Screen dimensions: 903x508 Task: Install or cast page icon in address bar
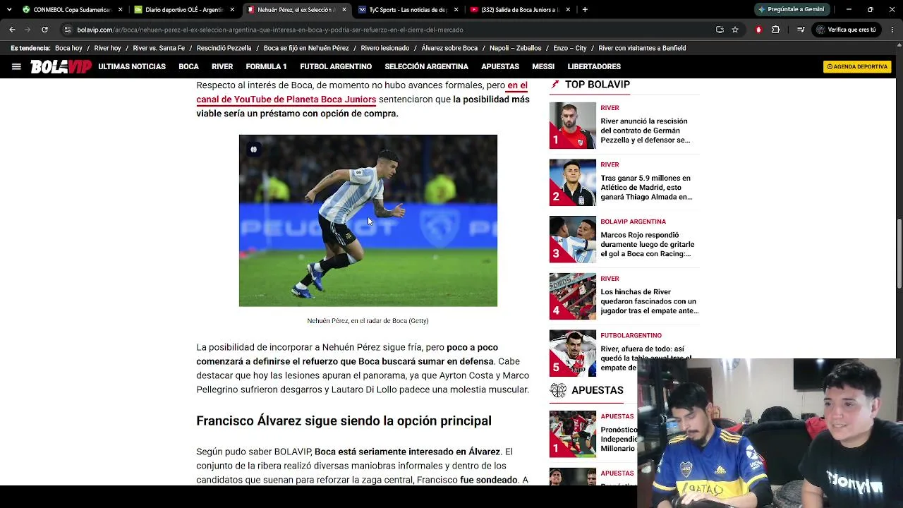click(x=720, y=30)
